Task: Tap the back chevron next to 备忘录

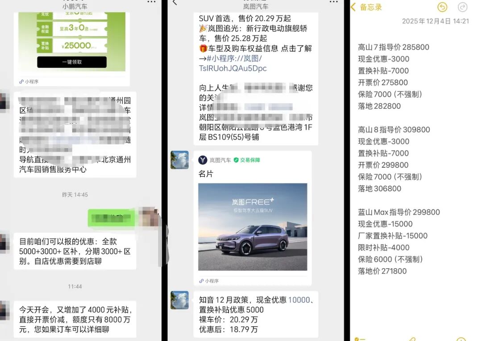Action: [x=353, y=7]
